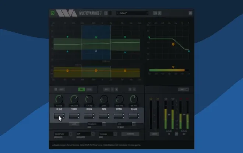Select the middle band's lower white triangle handle
This screenshot has width=243, height=153.
point(96,51)
